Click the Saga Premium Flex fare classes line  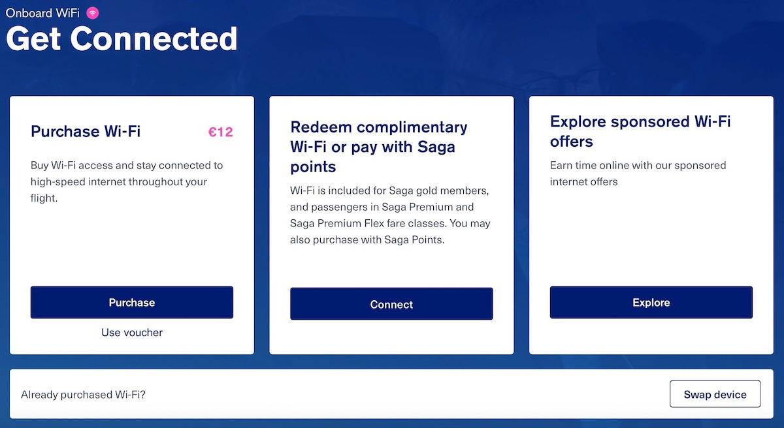pyautogui.click(x=390, y=224)
